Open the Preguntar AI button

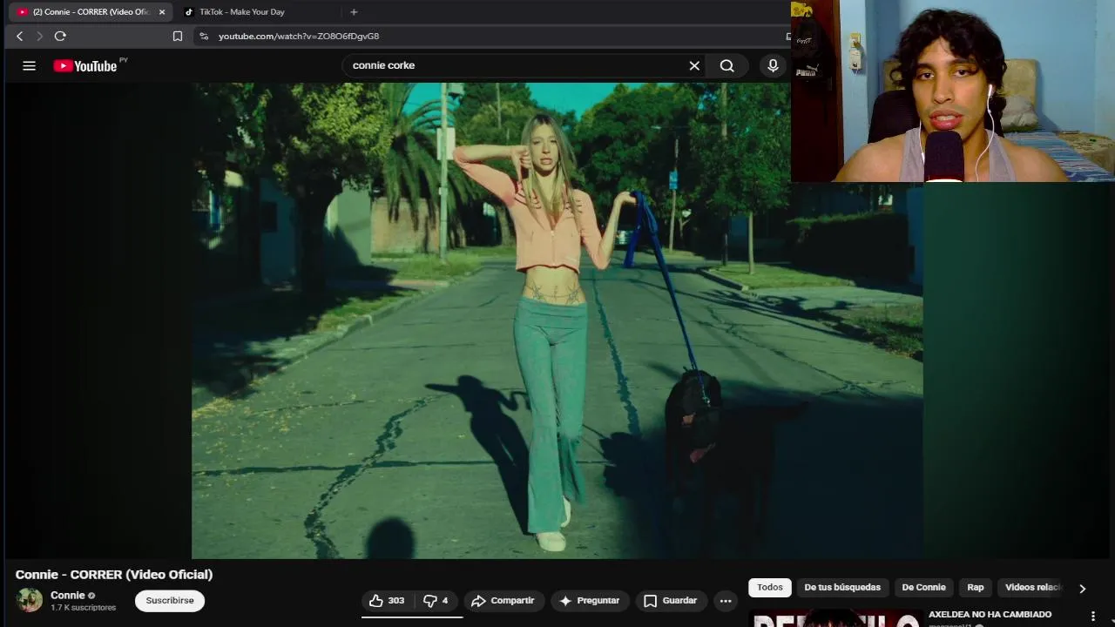590,601
